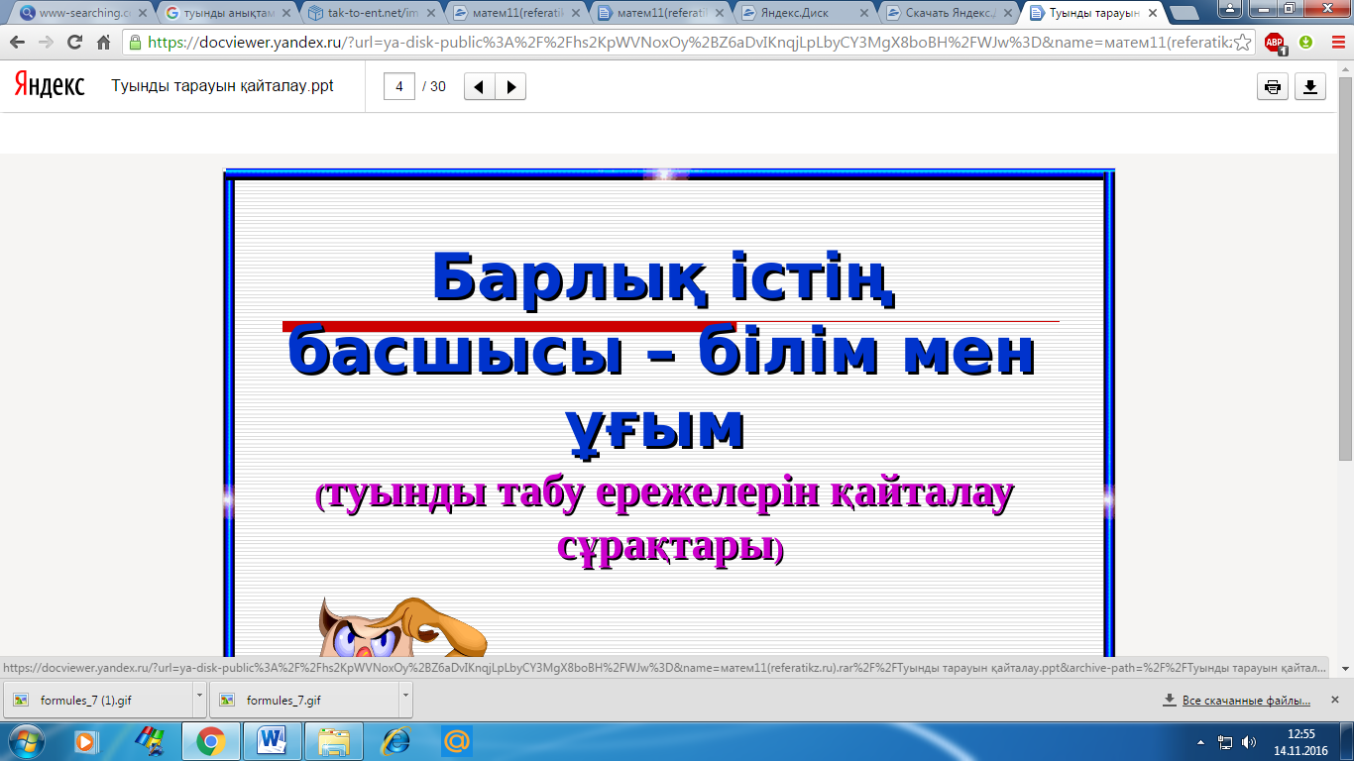Click the / 30 total slide count
The width and height of the screenshot is (1354, 761).
point(434,86)
